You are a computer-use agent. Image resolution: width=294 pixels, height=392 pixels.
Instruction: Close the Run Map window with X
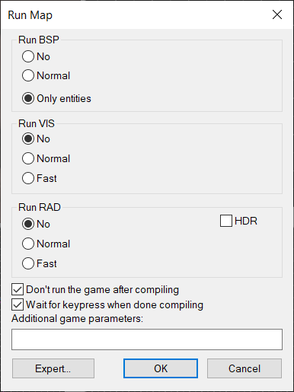[x=277, y=14]
